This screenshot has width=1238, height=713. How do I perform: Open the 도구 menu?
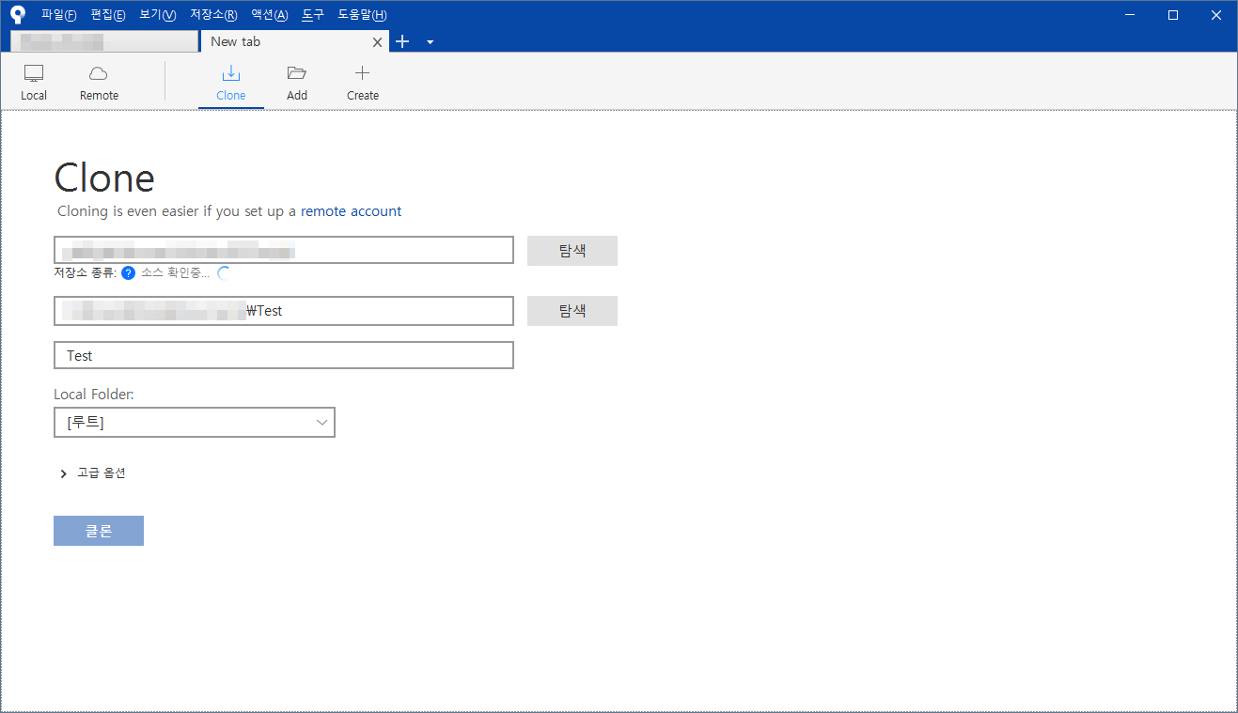tap(313, 15)
